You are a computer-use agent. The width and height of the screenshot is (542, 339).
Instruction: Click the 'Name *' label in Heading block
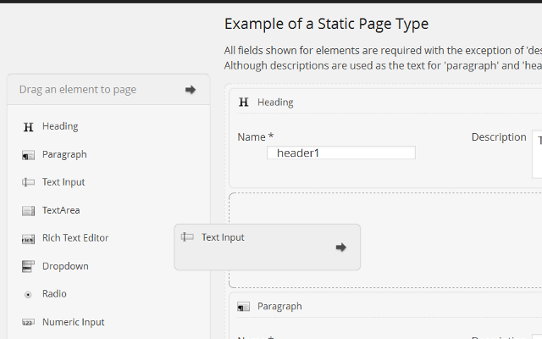(256, 137)
